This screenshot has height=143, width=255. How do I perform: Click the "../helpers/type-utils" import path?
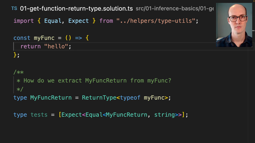coord(156,21)
